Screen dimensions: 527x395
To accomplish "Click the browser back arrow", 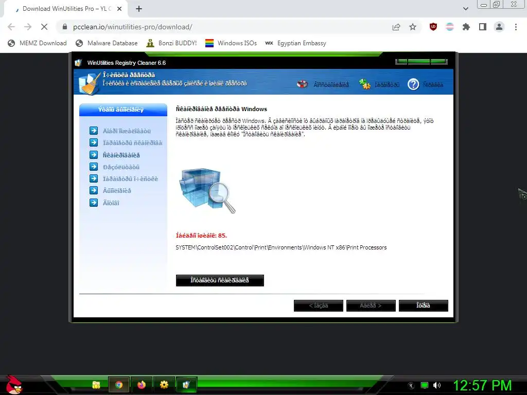I will (x=11, y=27).
